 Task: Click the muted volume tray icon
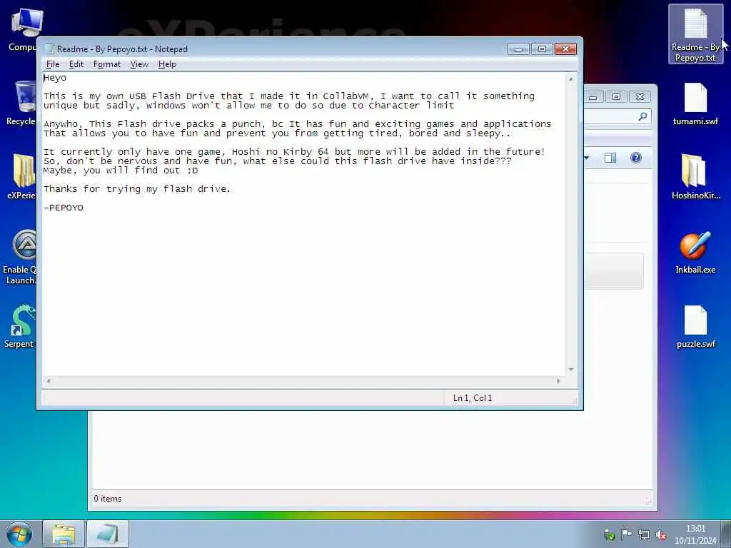[660, 535]
